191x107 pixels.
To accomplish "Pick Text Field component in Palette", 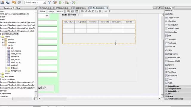I will 170,40.
